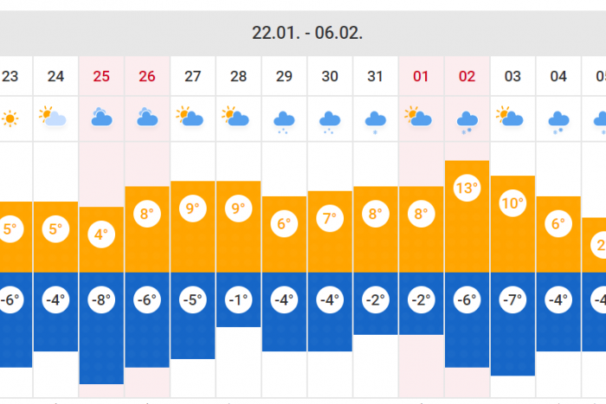Click the sunny weather icon for day 23

[x=10, y=118]
